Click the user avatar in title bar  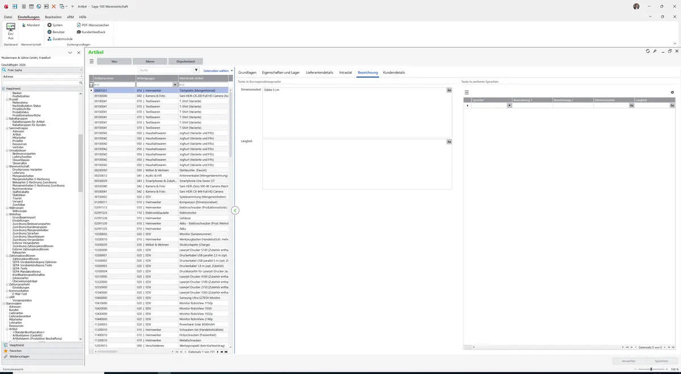[636, 6]
